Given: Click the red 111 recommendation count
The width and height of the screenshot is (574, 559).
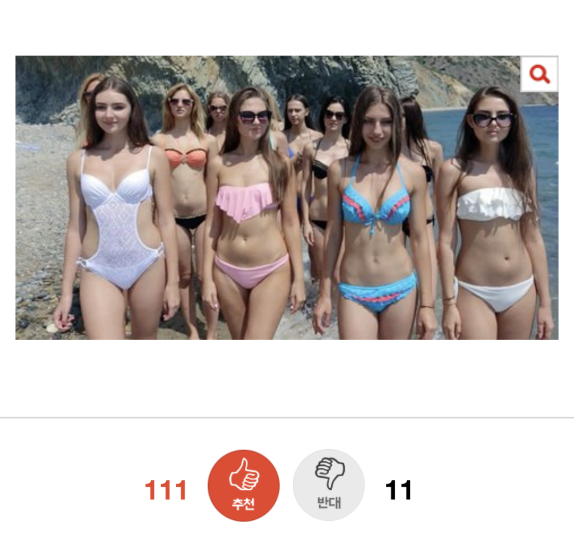Looking at the screenshot, I should click(x=166, y=490).
